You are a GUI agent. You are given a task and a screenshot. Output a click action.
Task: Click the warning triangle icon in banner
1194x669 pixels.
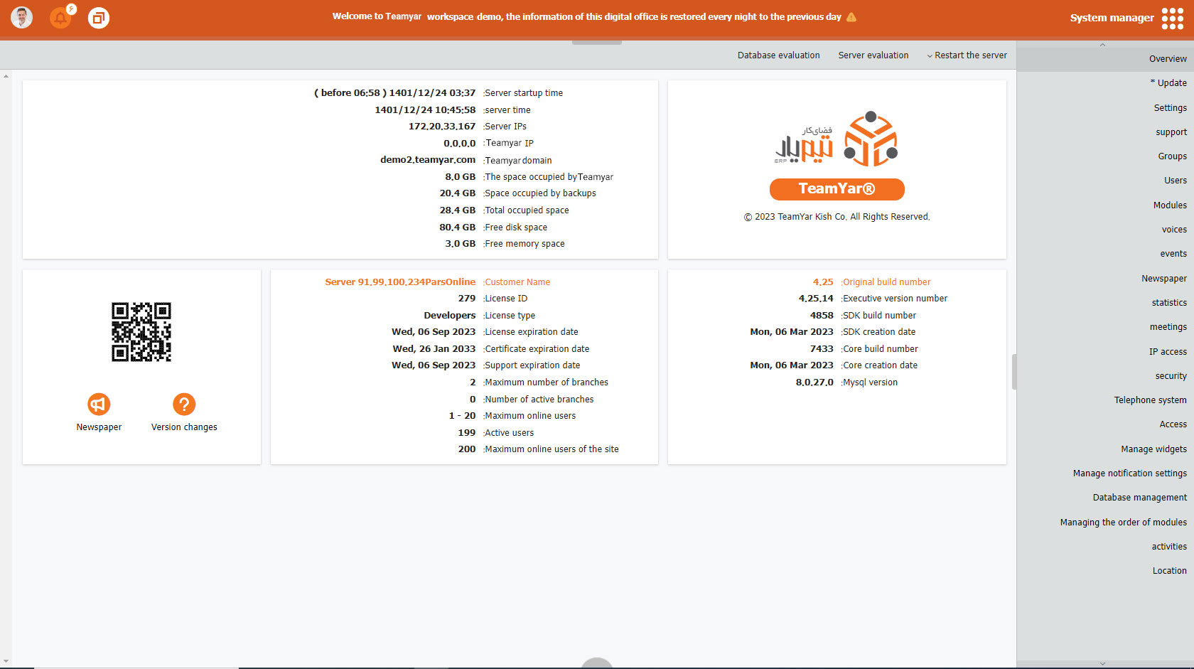(851, 17)
